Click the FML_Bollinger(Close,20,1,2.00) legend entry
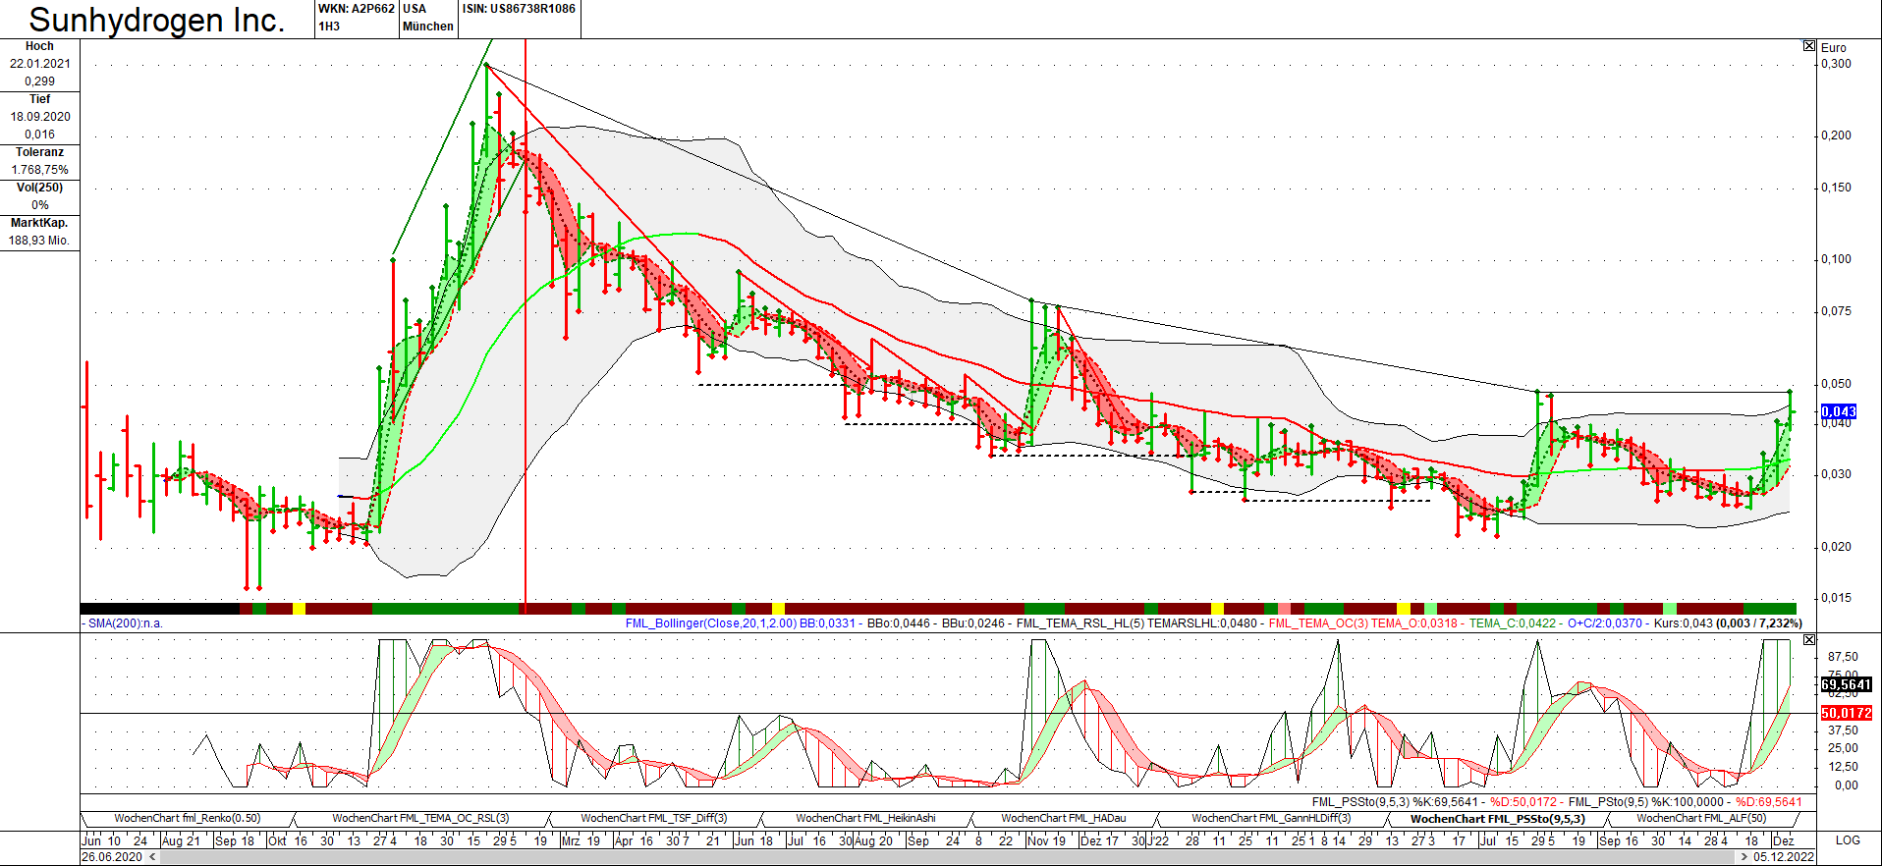Viewport: 1882px width, 866px height. 711,623
